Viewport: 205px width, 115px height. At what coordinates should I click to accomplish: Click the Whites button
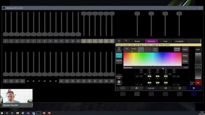tap(185, 56)
